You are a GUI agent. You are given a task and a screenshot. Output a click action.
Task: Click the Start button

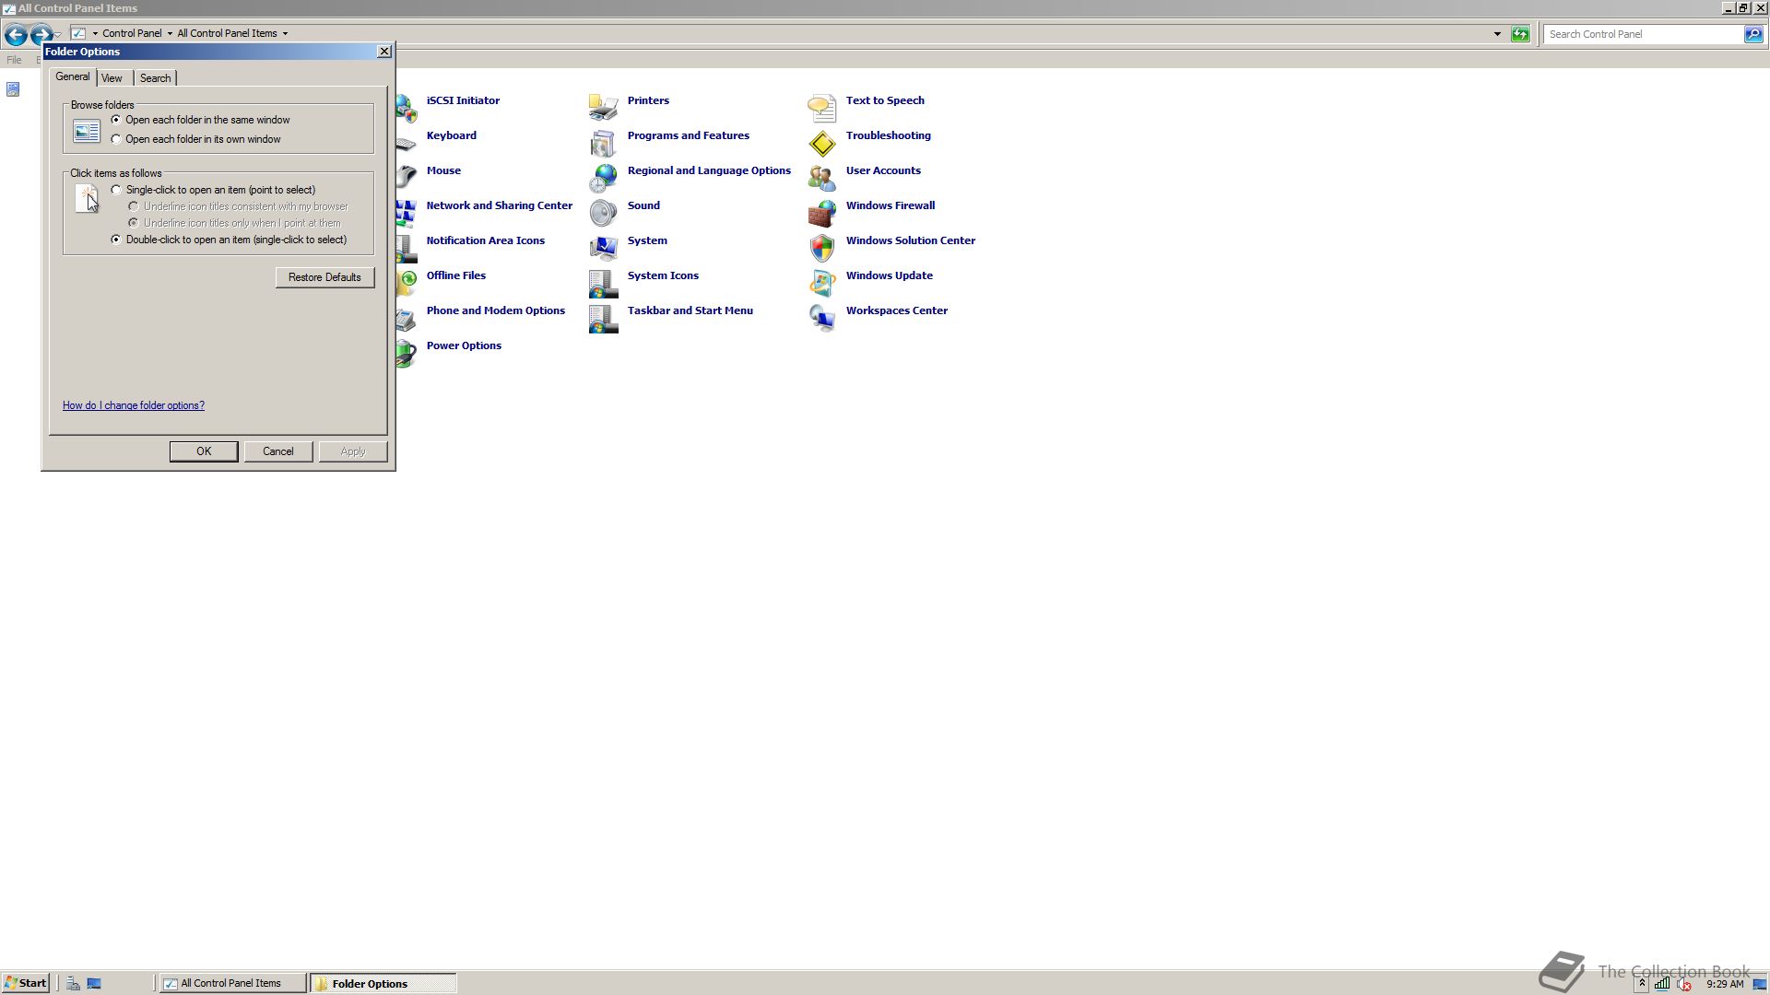[25, 983]
